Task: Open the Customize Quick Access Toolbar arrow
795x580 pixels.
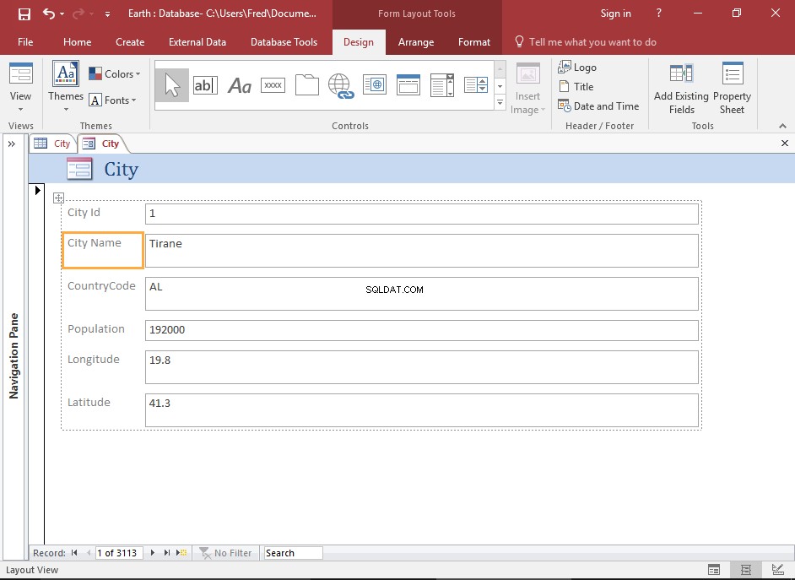Action: (107, 14)
